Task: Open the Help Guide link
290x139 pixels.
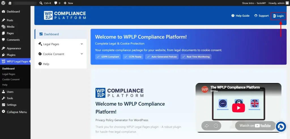Action: [240, 16]
